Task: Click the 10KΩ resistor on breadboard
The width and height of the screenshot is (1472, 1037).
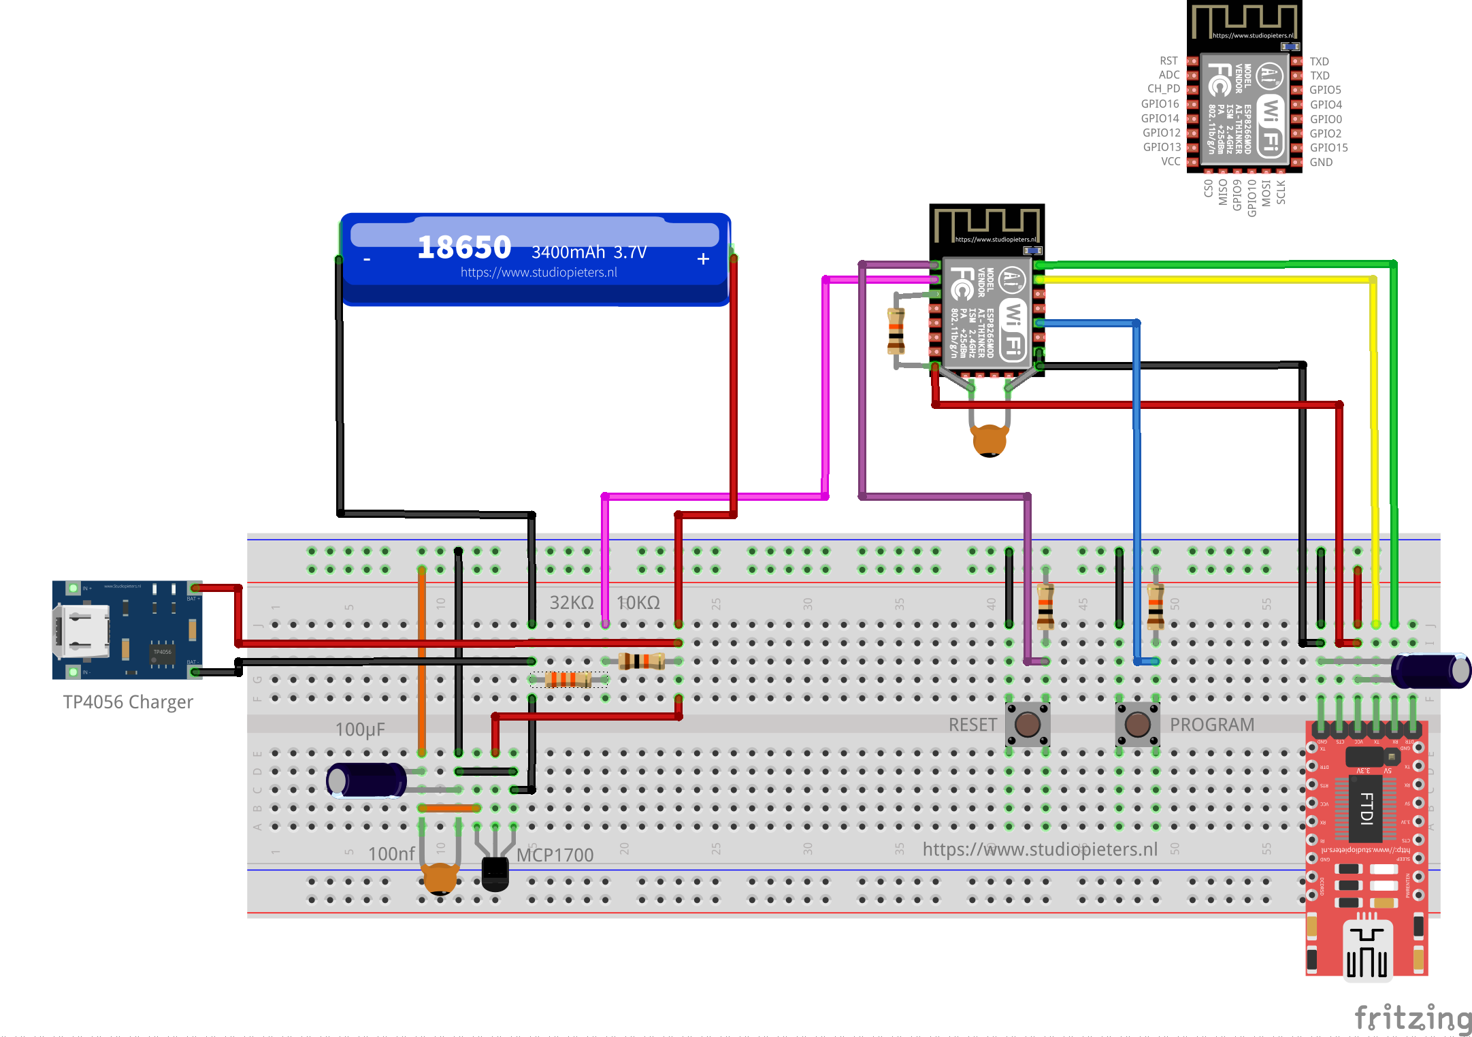Action: (641, 661)
